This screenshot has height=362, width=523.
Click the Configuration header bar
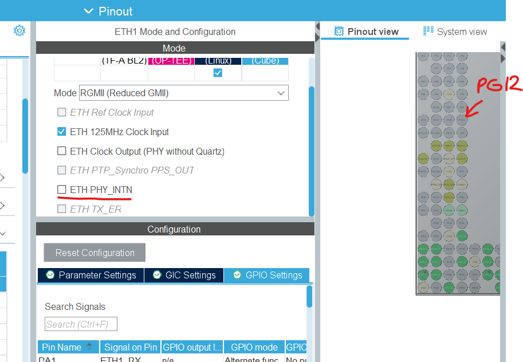point(175,229)
